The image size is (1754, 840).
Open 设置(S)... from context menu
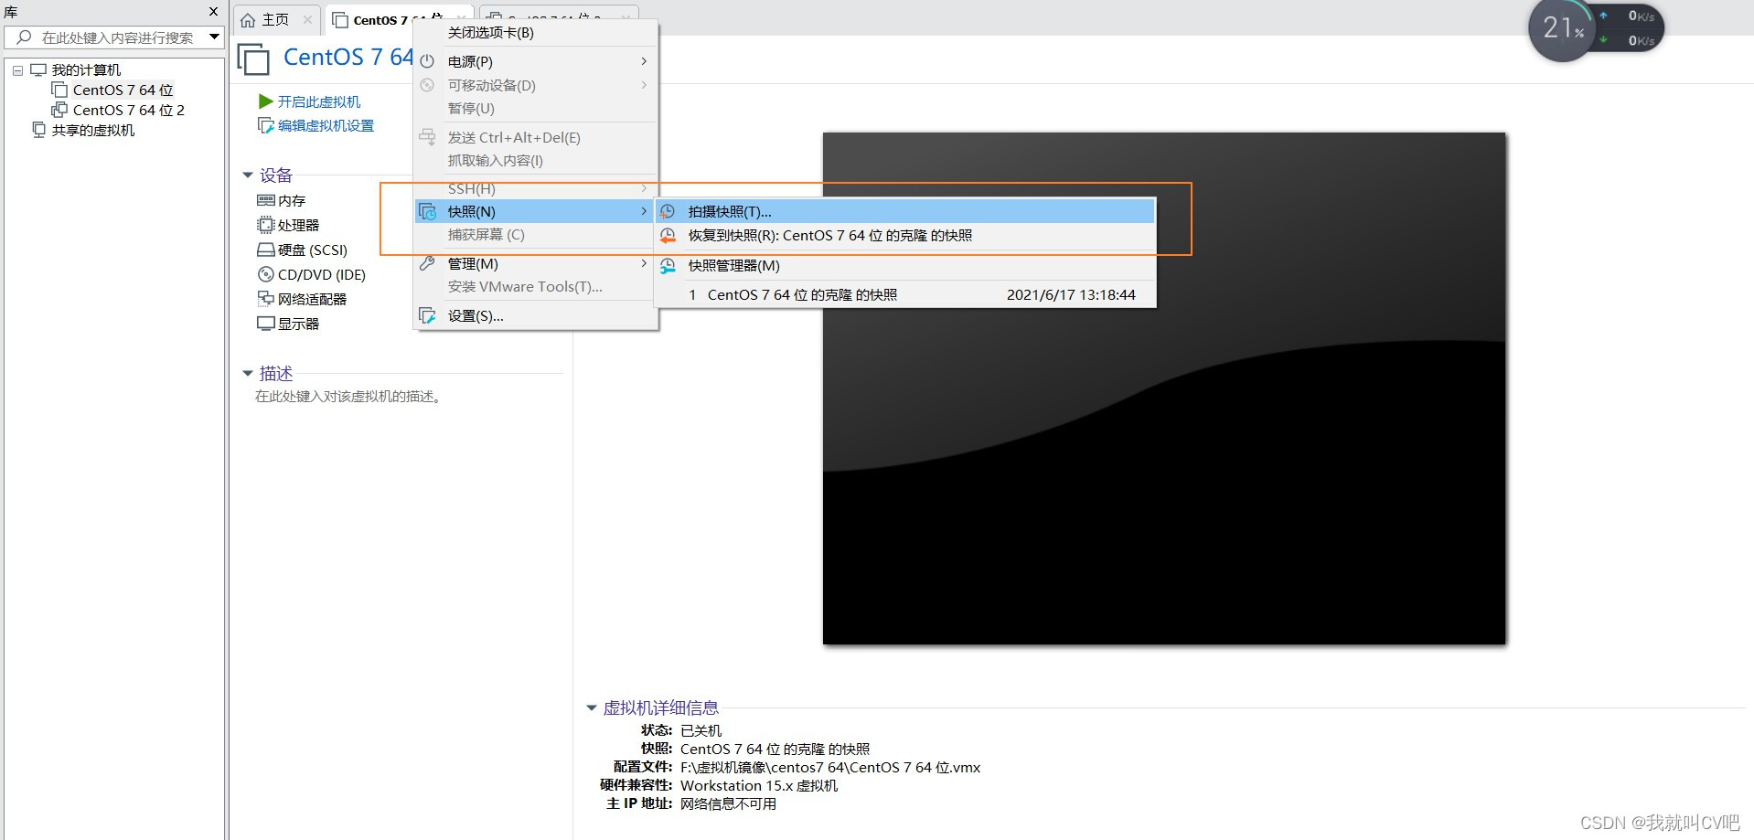(536, 316)
